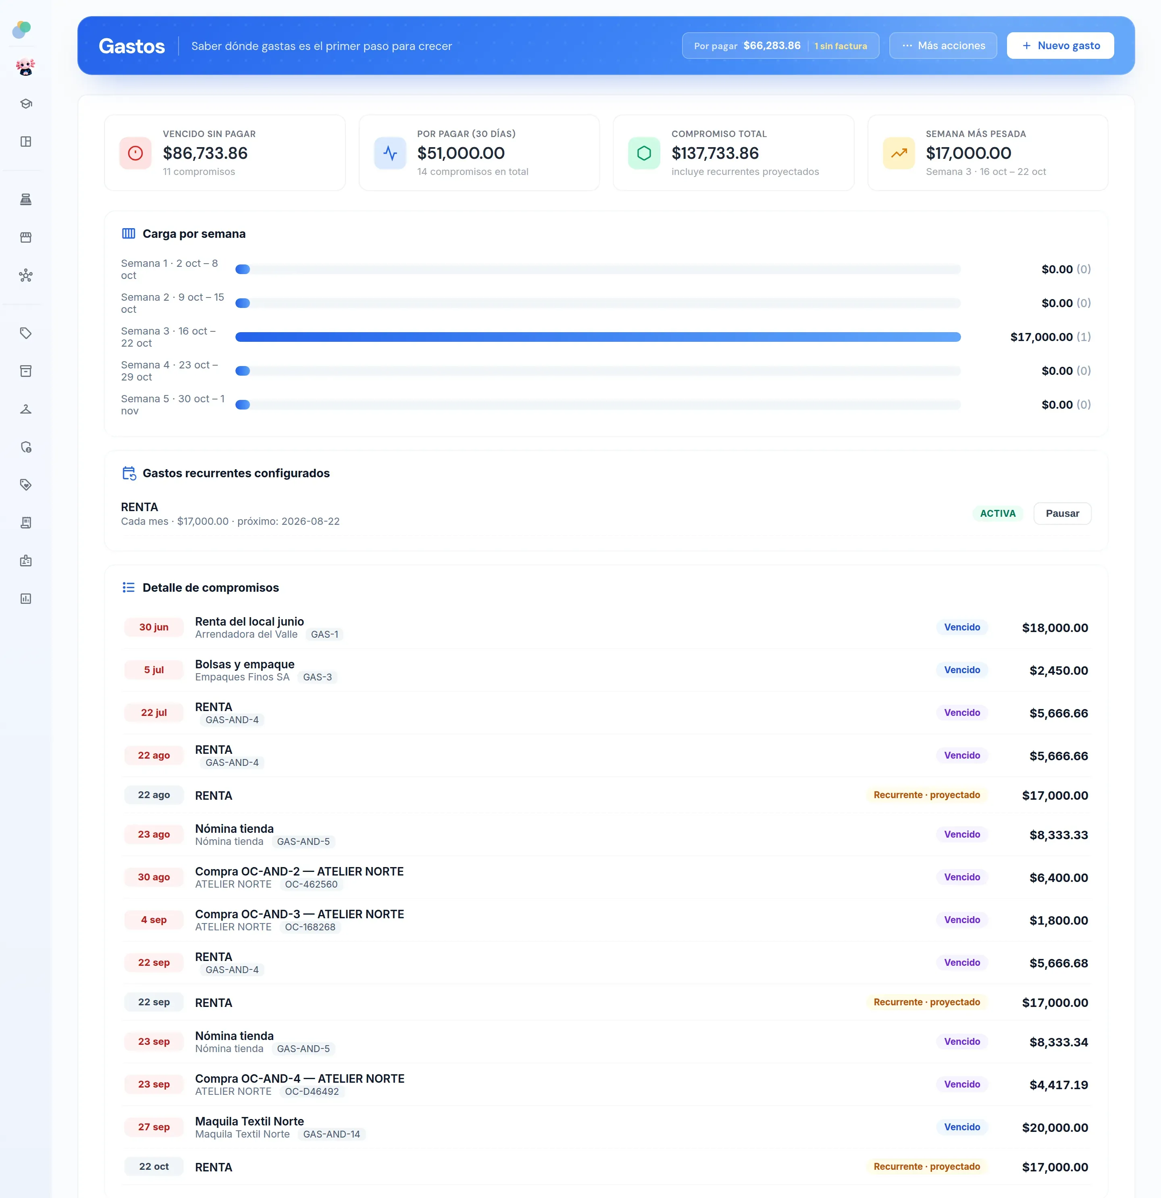Open the bar chart reports icon
The width and height of the screenshot is (1161, 1198).
(x=26, y=598)
